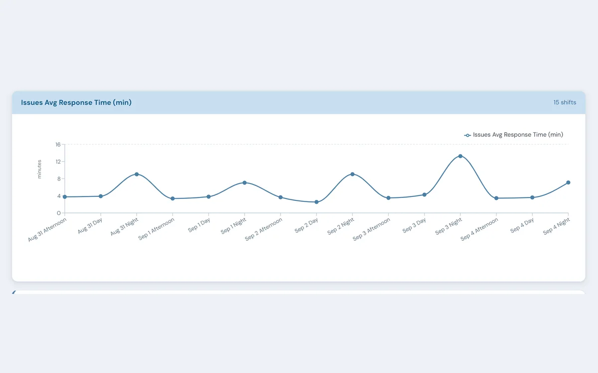Select the Sep 1 Afternoon data point

click(x=173, y=198)
